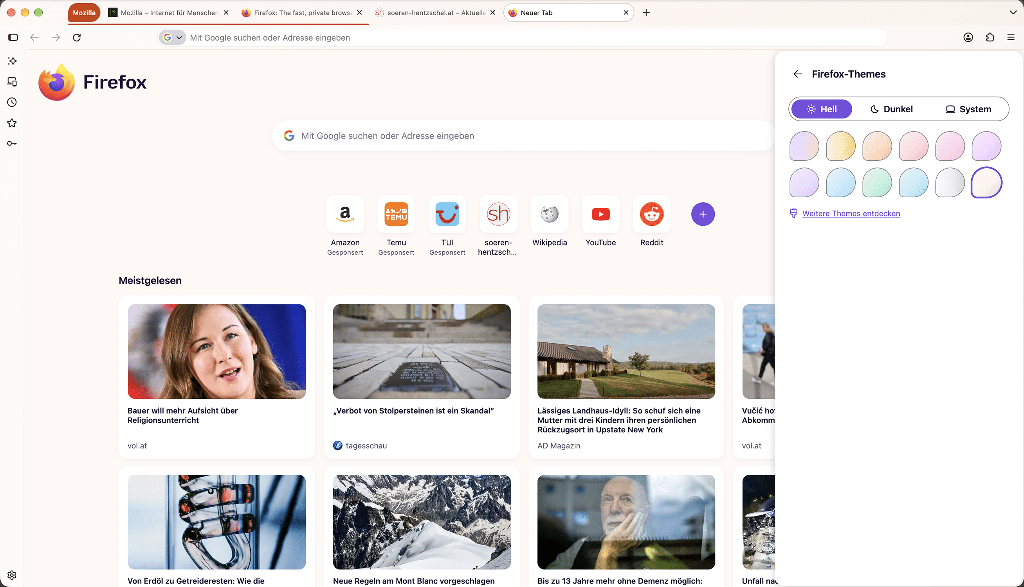Choose the green theme color swatch
The height and width of the screenshot is (587, 1024).
[877, 183]
